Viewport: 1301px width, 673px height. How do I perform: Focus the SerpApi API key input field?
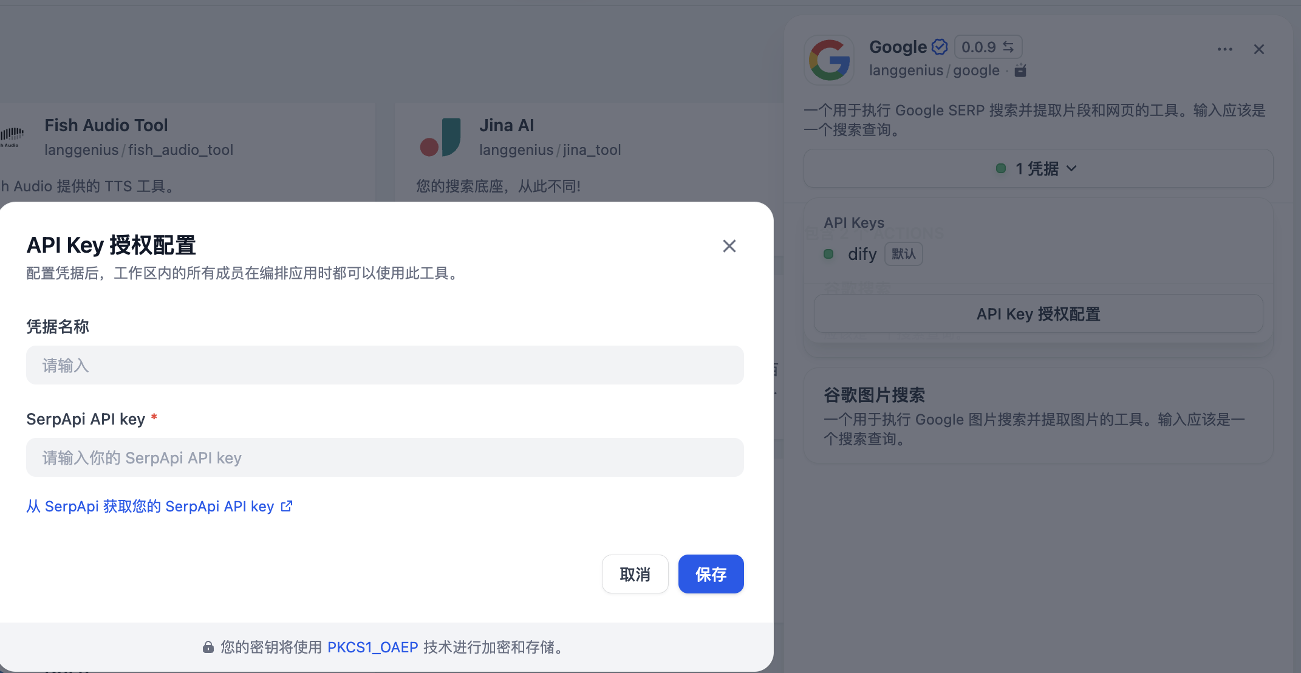tap(384, 457)
